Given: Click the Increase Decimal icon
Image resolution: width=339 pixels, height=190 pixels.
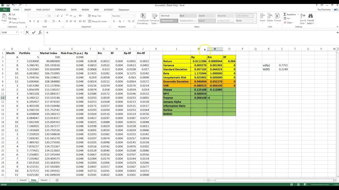Looking at the screenshot, I should (x=129, y=21).
